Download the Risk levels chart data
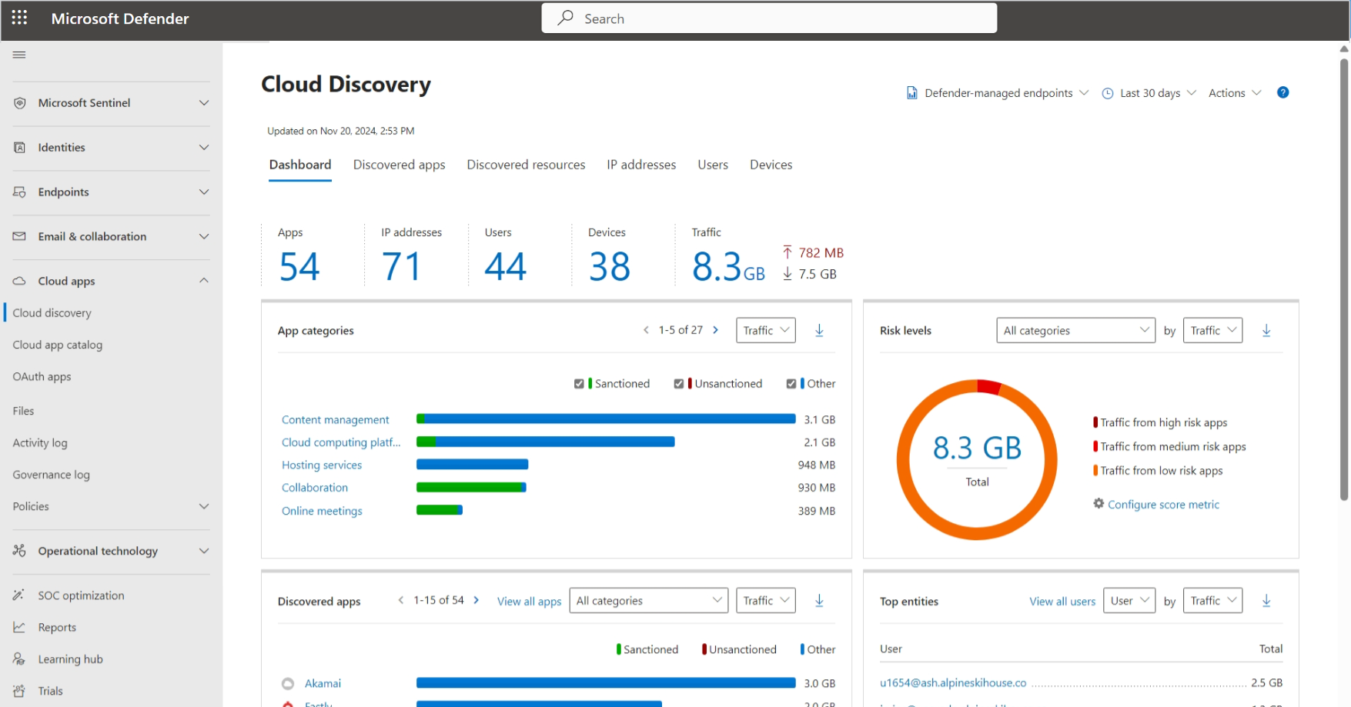The image size is (1351, 707). [x=1267, y=330]
